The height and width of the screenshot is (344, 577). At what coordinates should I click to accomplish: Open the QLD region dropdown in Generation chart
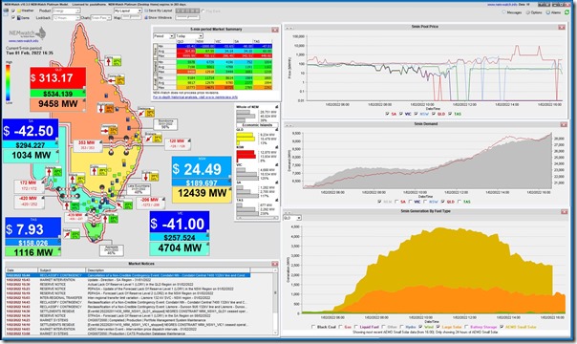click(292, 218)
